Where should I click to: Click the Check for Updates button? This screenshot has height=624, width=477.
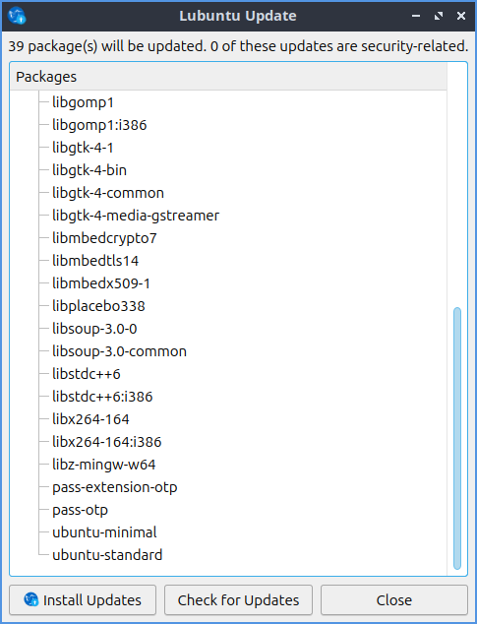238,599
